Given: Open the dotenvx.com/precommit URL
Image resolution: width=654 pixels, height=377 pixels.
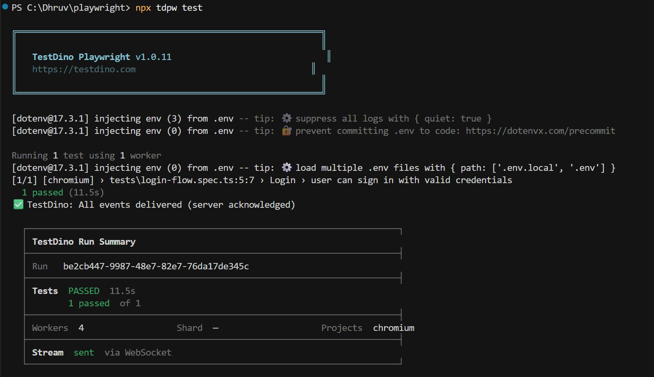Looking at the screenshot, I should tap(540, 131).
